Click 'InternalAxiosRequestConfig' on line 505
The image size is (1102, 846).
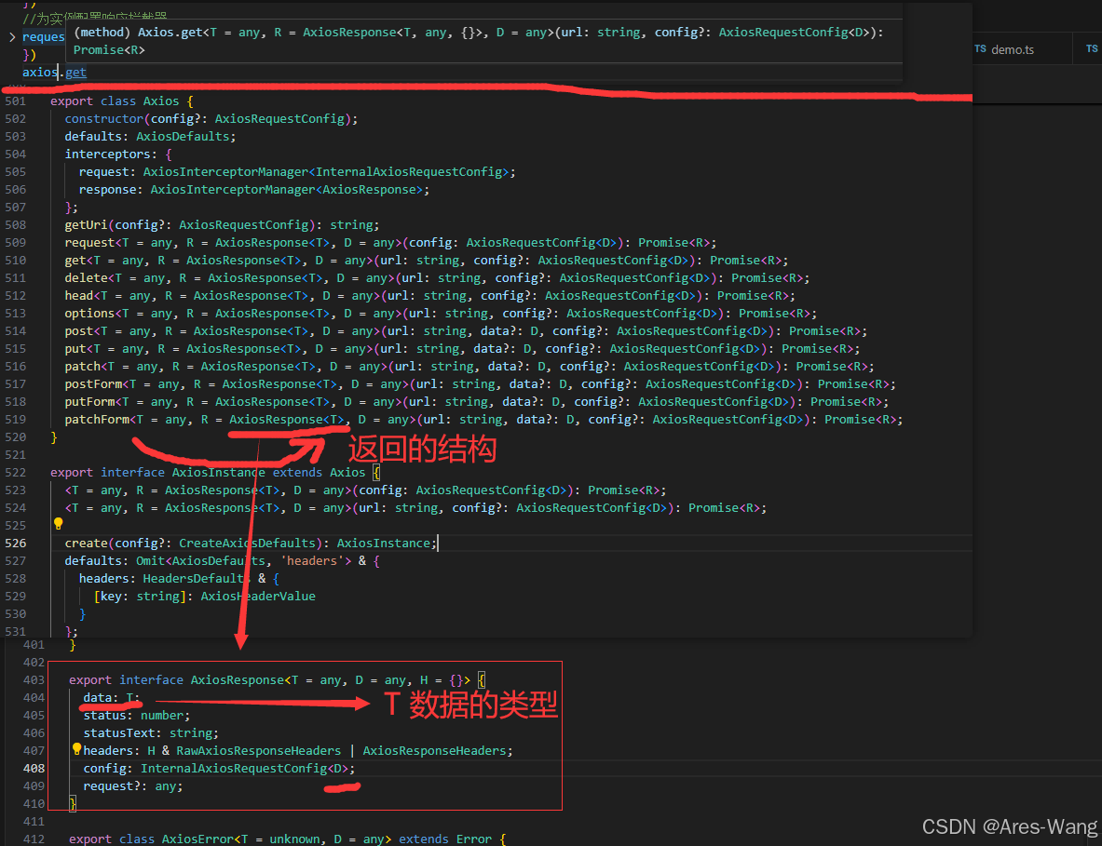tap(409, 172)
